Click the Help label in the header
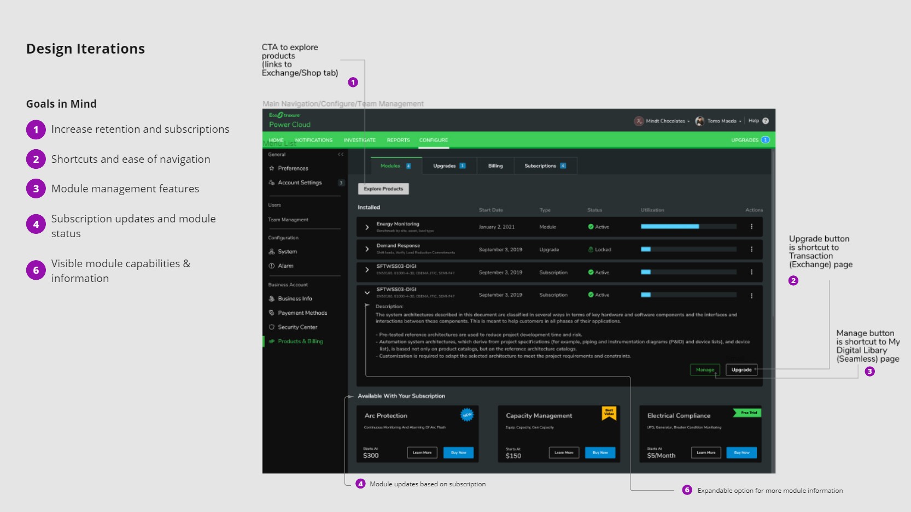This screenshot has width=911, height=512. pyautogui.click(x=754, y=121)
